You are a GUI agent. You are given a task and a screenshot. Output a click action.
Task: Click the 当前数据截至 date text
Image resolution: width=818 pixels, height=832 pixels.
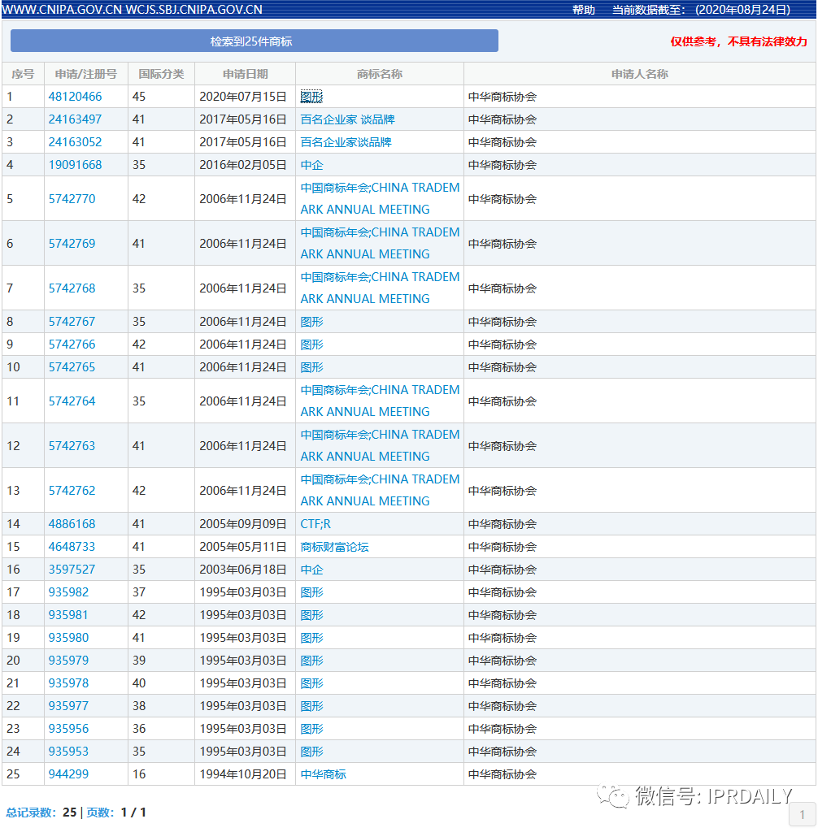coord(701,10)
